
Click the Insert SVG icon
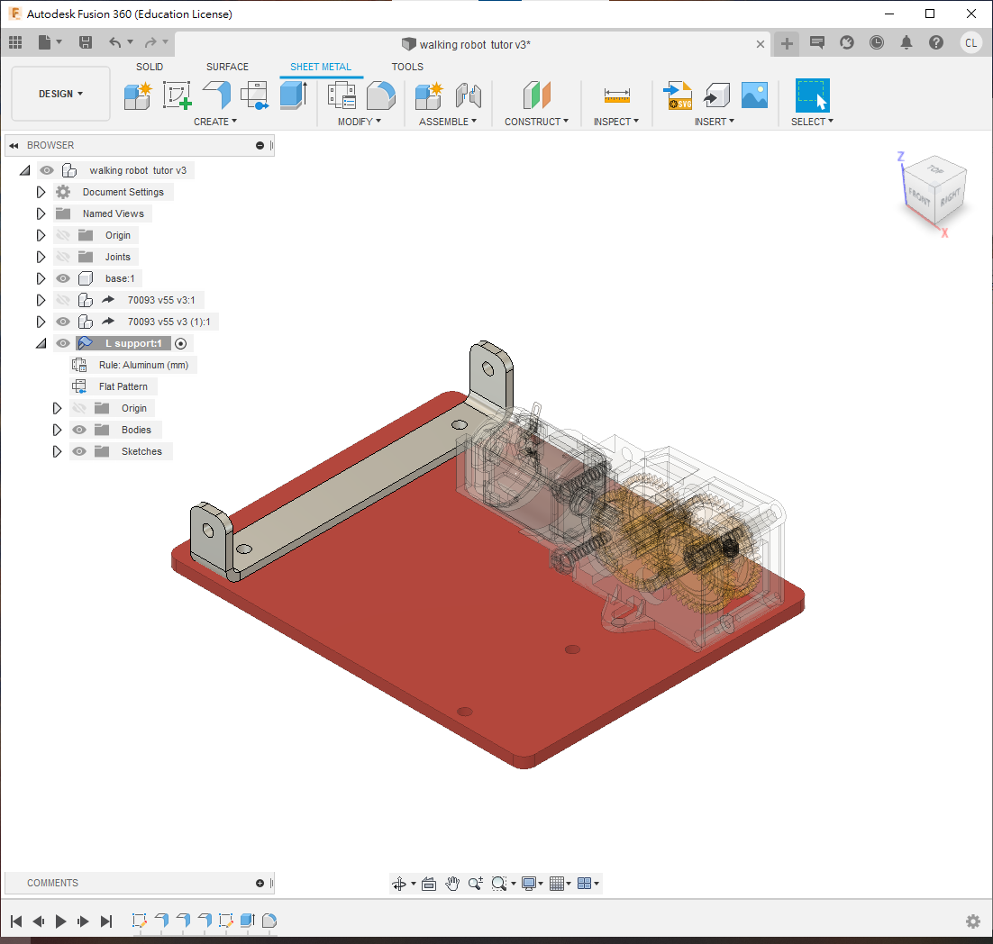click(678, 95)
